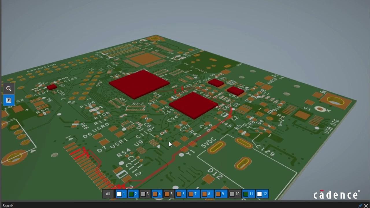Click the Search panel label
The image size is (370, 208).
click(x=8, y=205)
